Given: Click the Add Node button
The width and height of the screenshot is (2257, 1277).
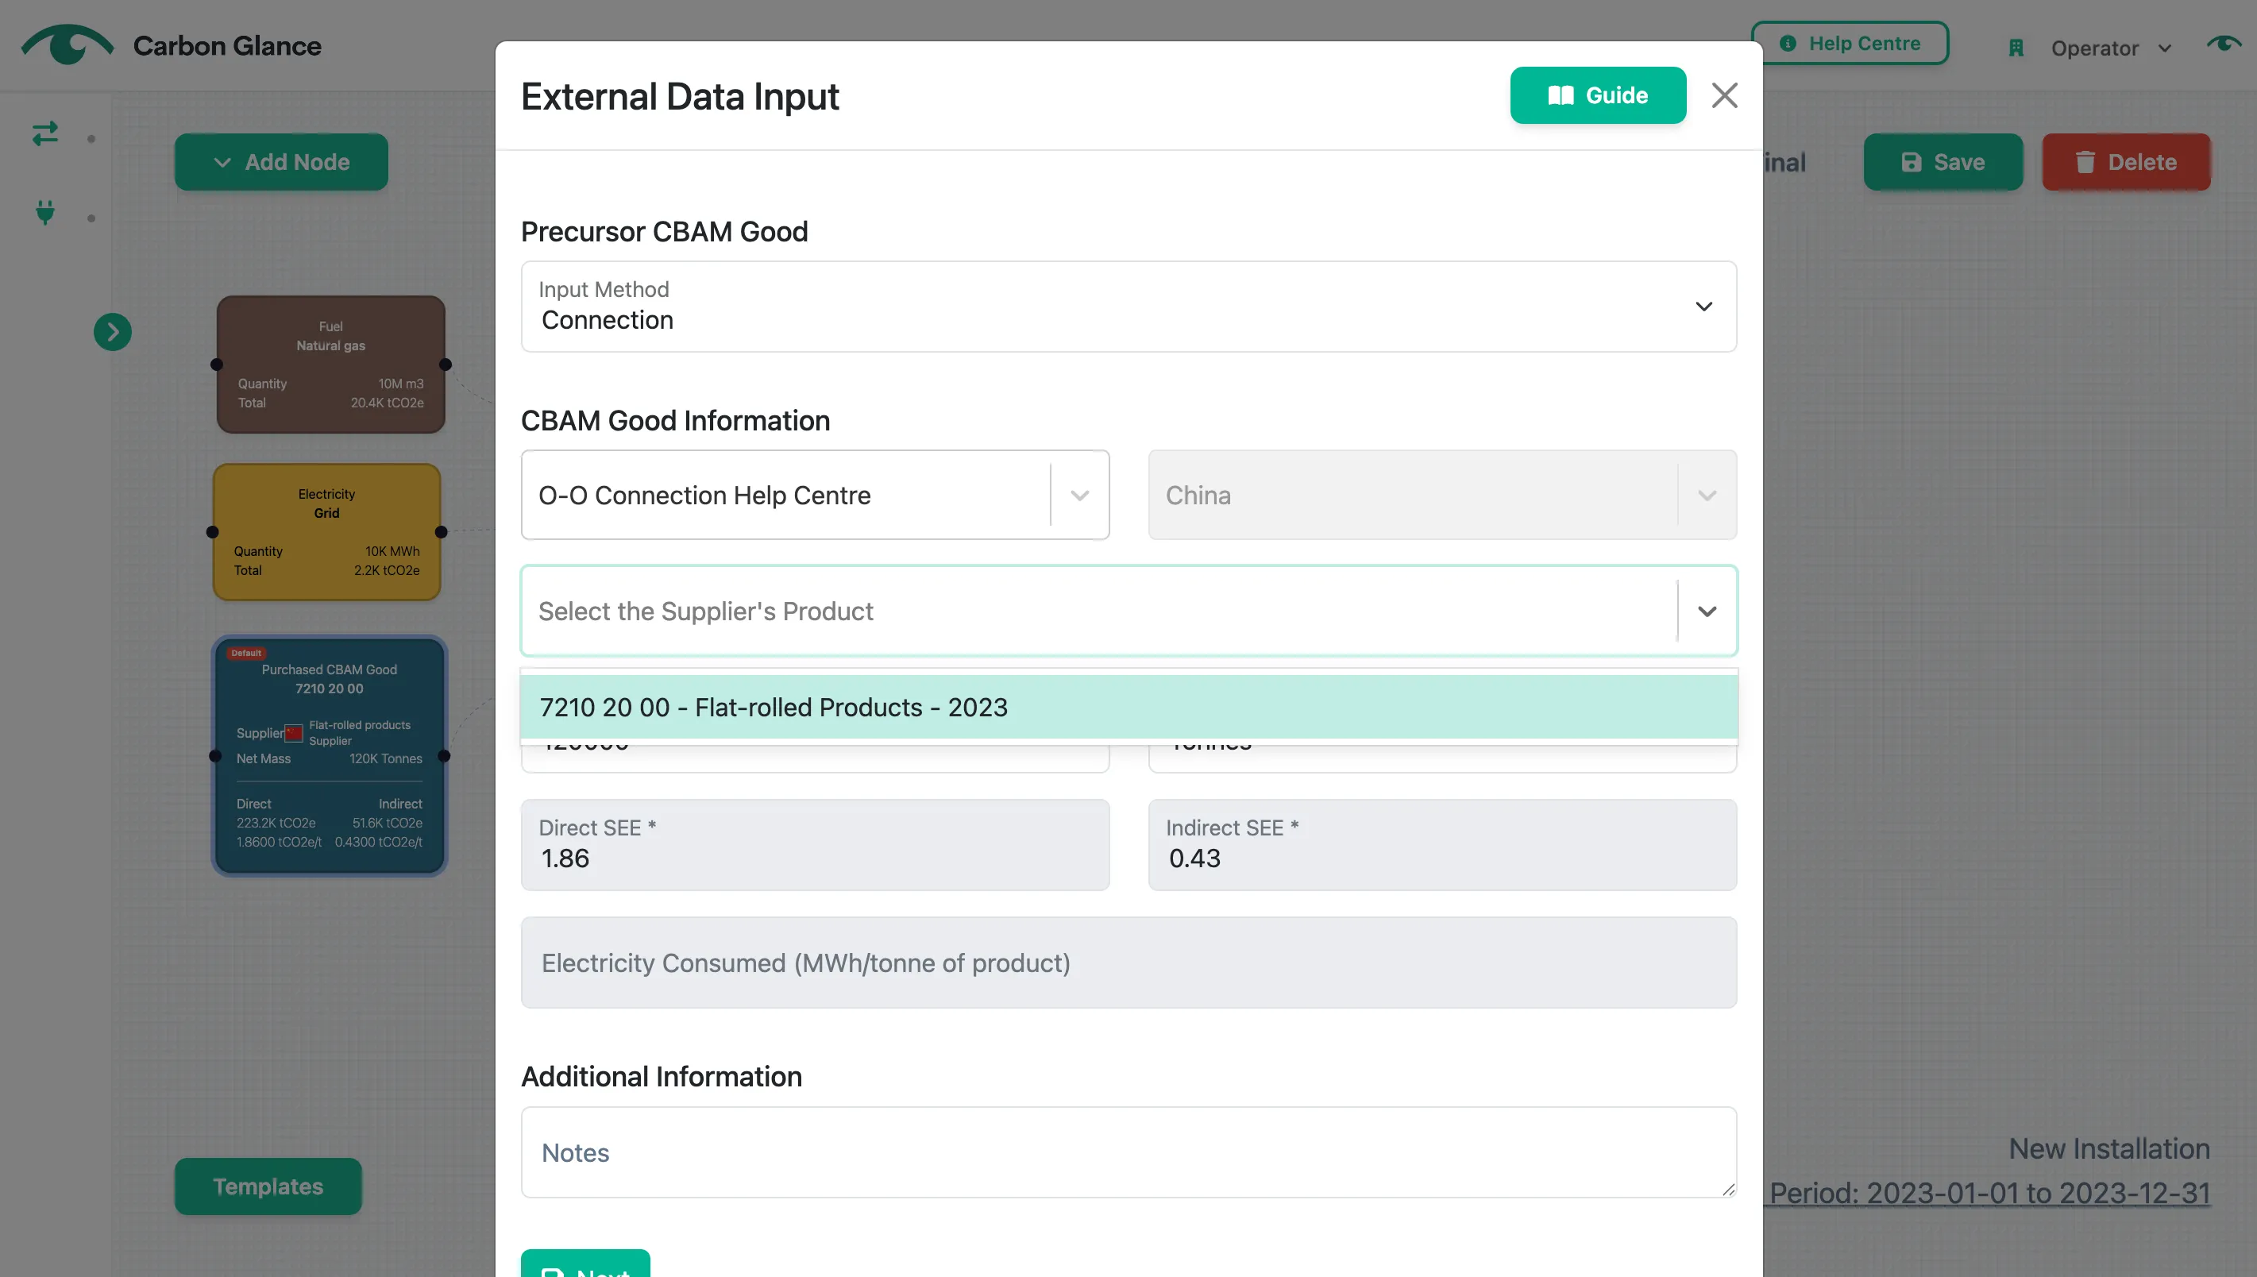Looking at the screenshot, I should coord(280,162).
